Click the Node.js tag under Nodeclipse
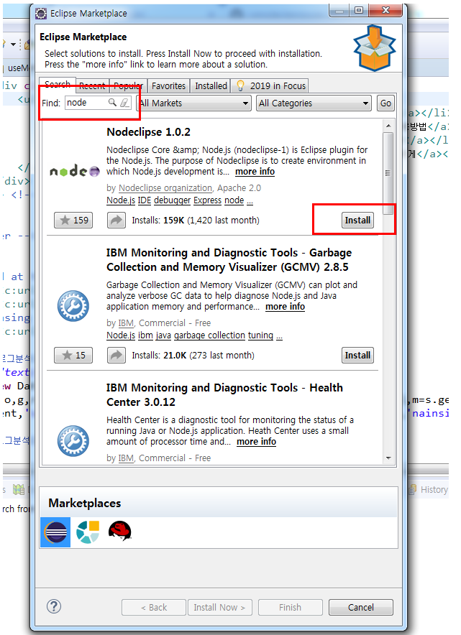The image size is (461, 635). point(121,200)
